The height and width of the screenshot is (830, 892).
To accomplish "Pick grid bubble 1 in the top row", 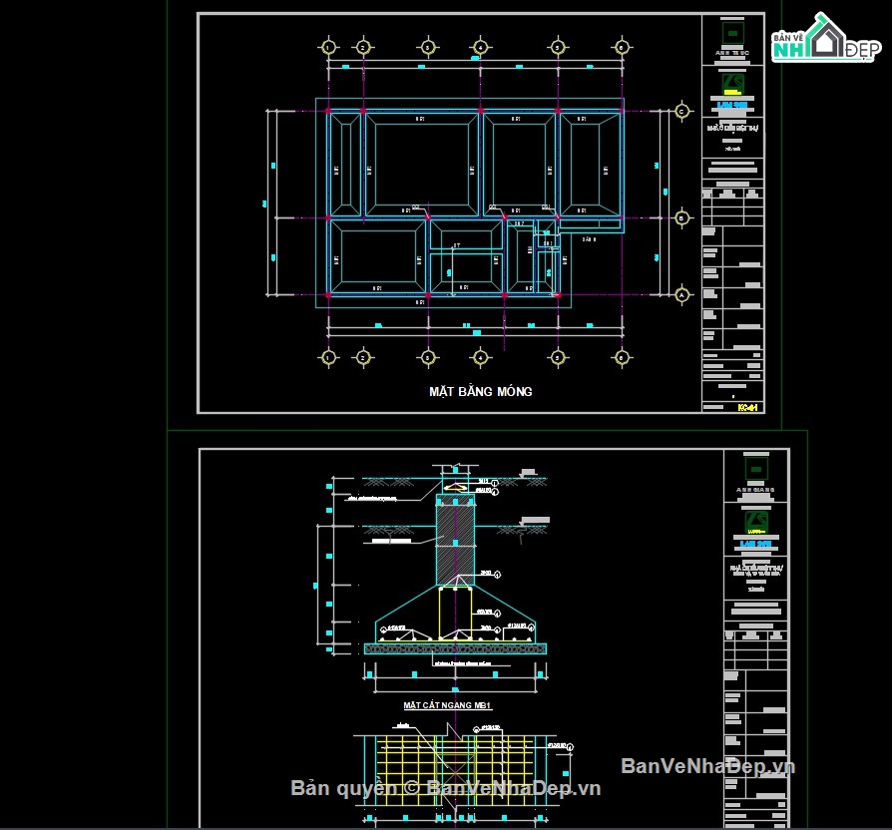I will click(x=328, y=47).
